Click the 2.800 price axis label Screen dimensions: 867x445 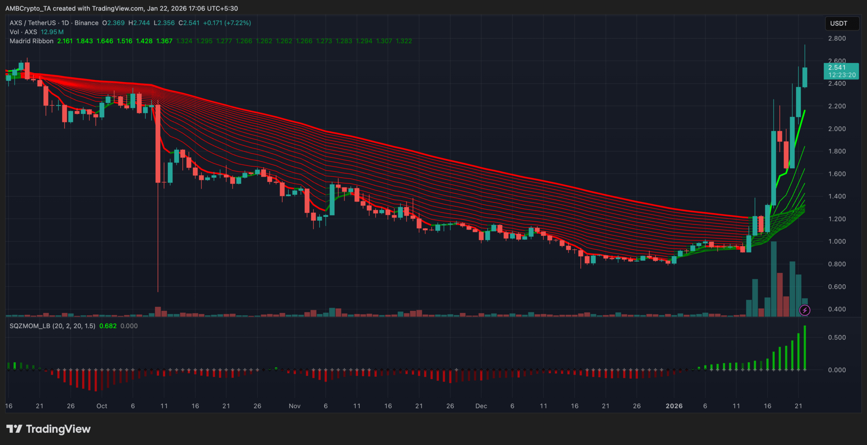pos(837,38)
